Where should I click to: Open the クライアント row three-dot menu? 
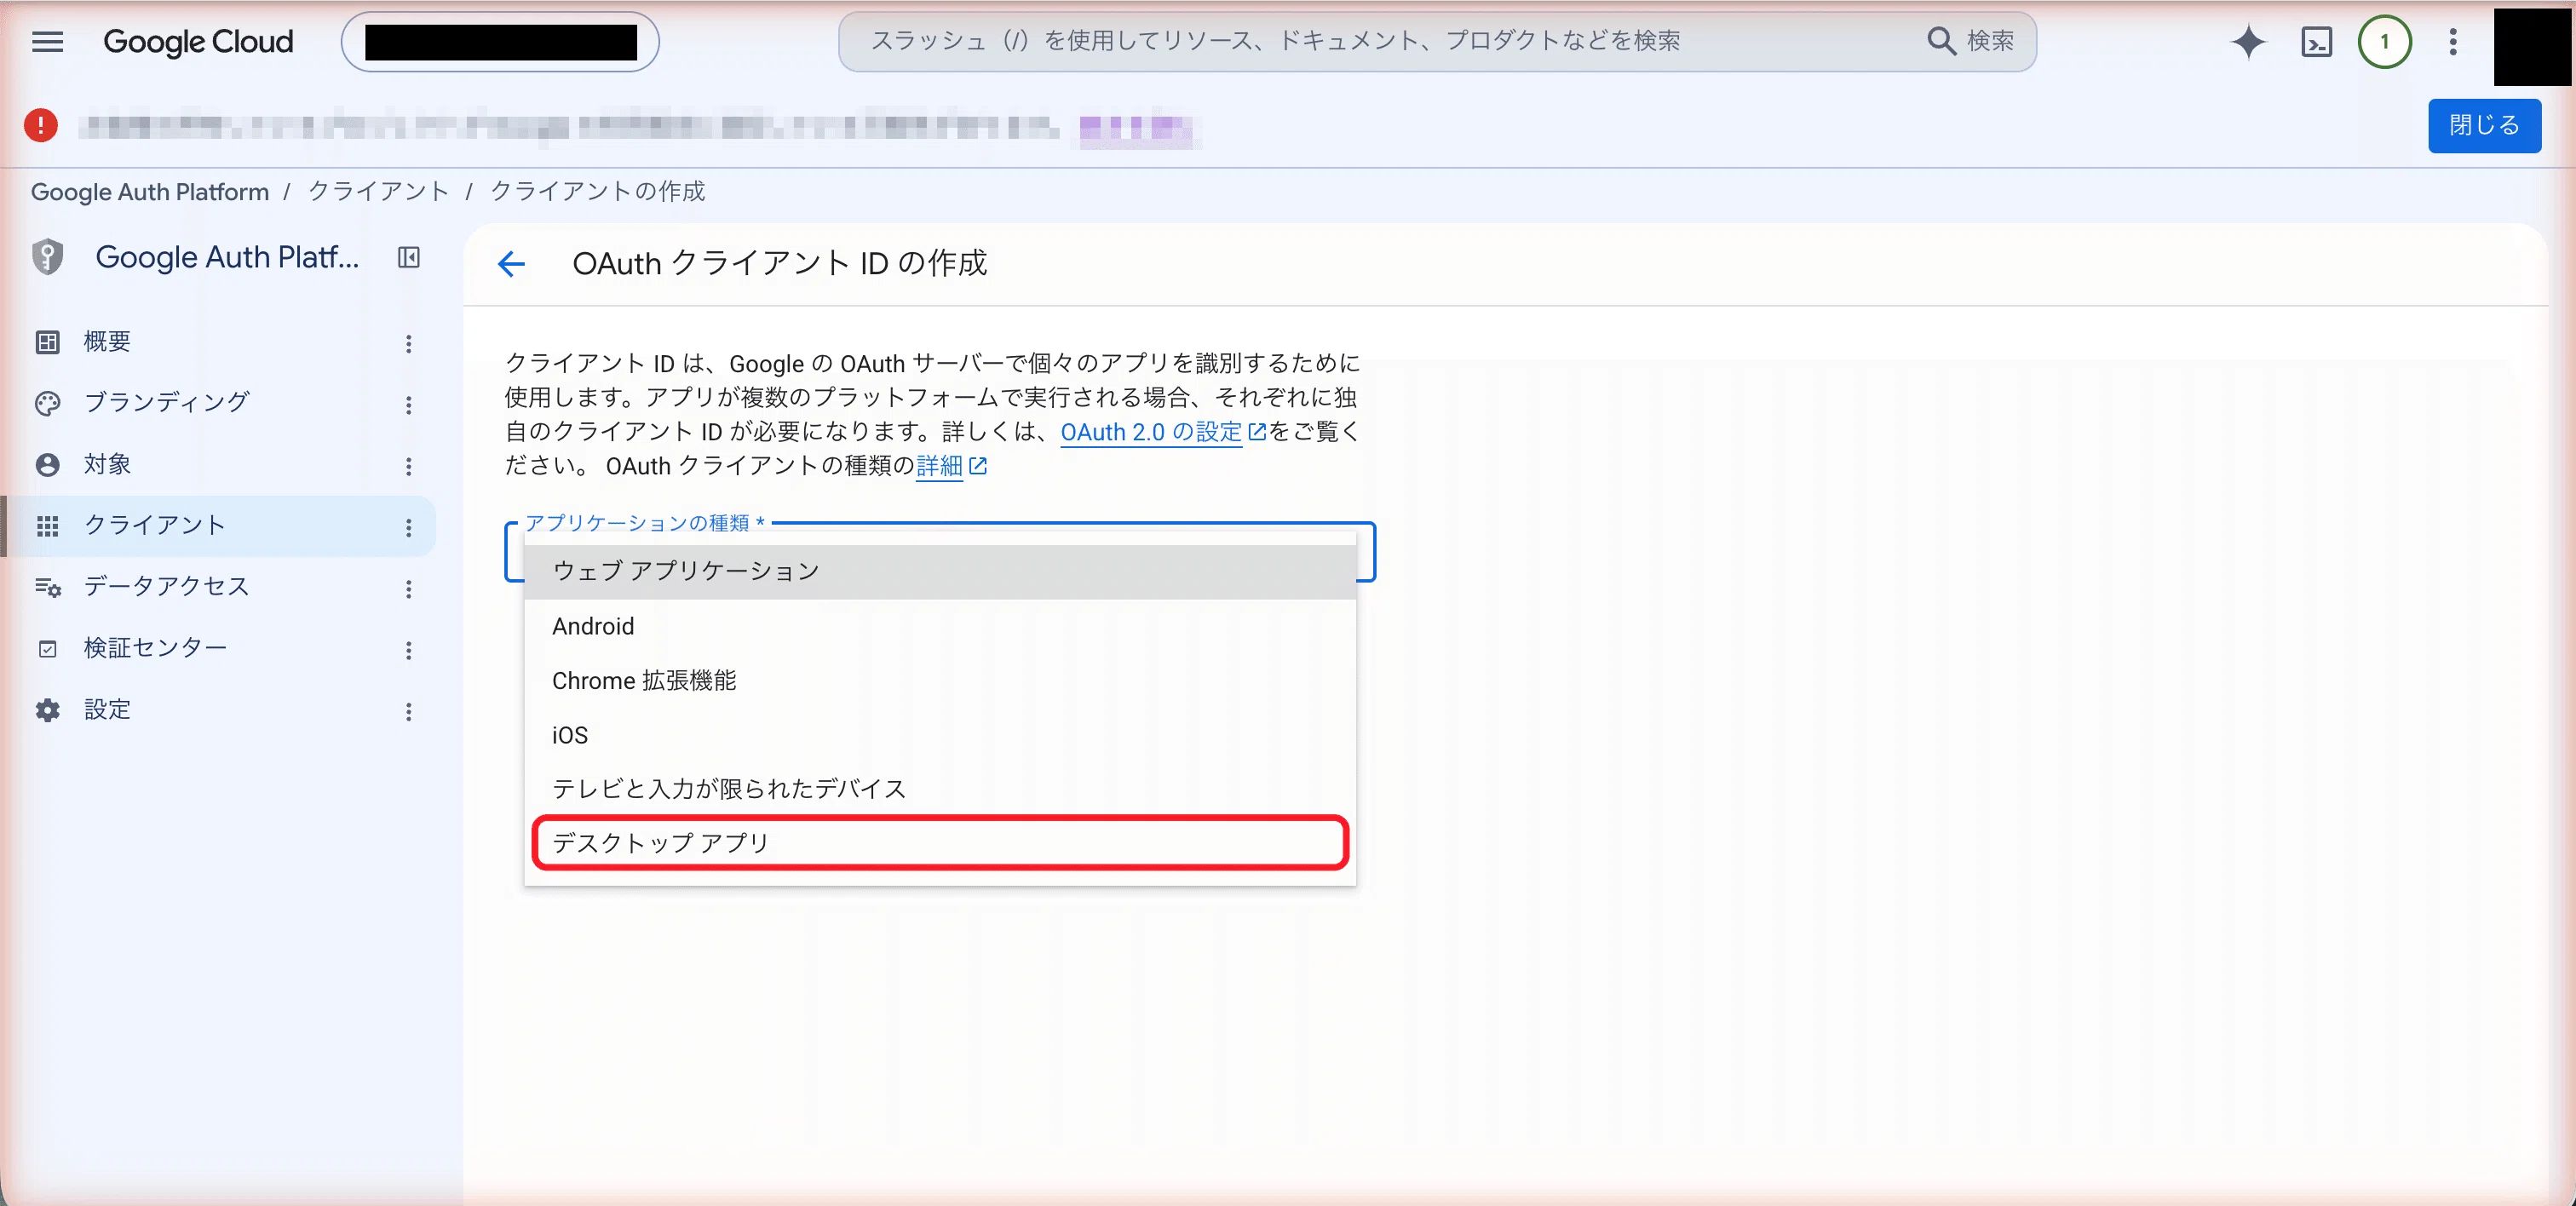point(408,527)
